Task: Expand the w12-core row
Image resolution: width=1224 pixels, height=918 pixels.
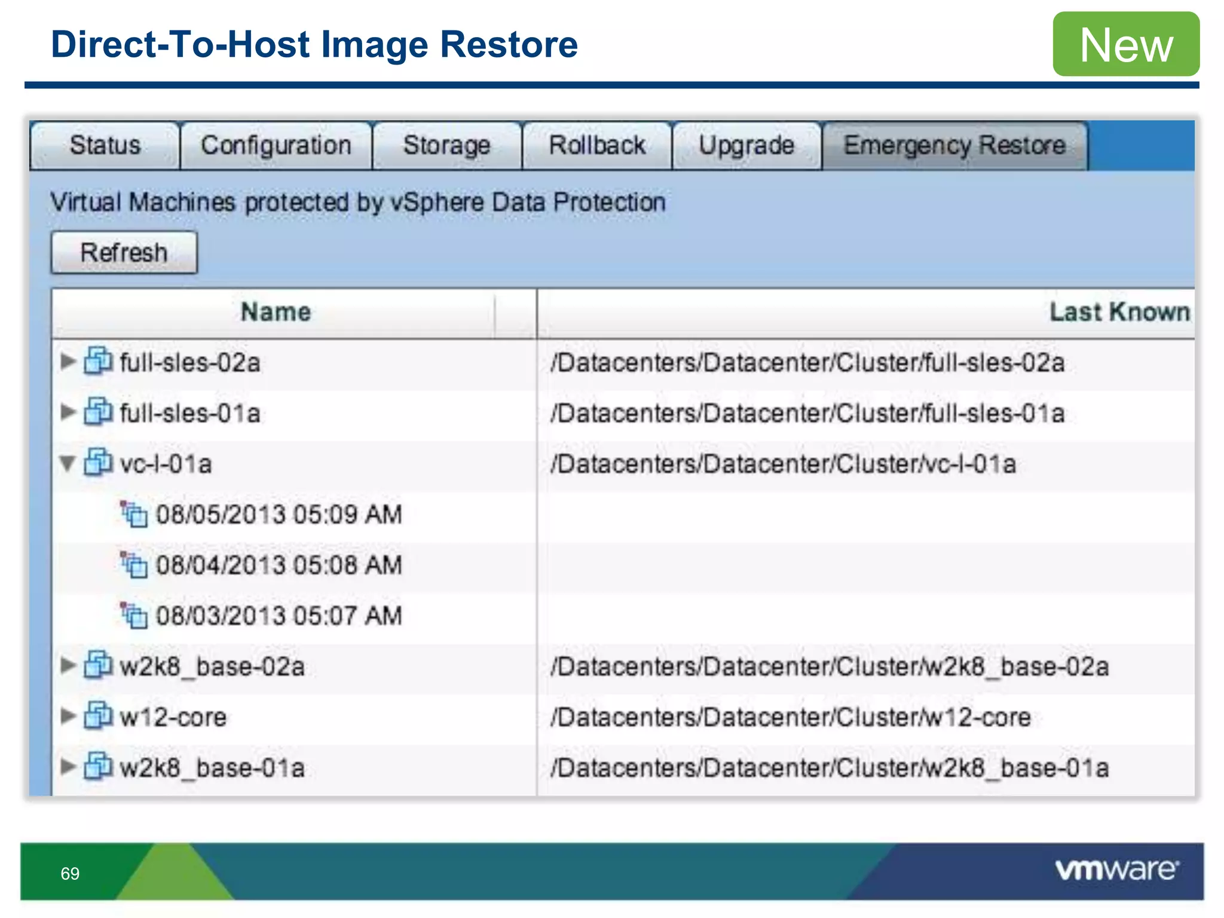Action: pos(68,715)
